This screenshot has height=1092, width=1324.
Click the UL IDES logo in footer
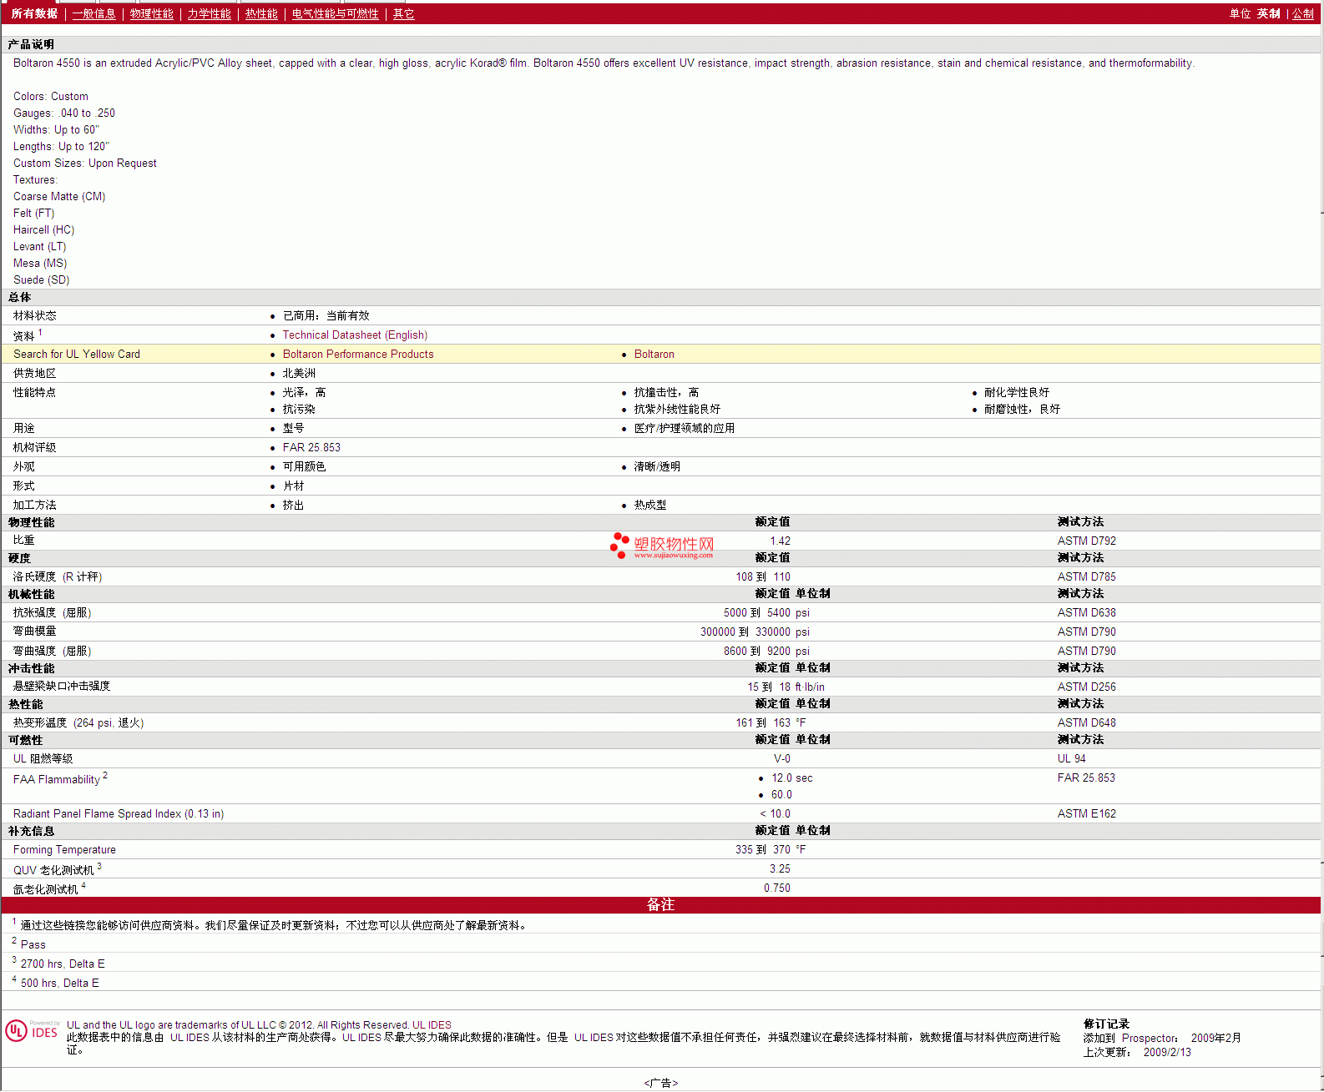pyautogui.click(x=32, y=1031)
